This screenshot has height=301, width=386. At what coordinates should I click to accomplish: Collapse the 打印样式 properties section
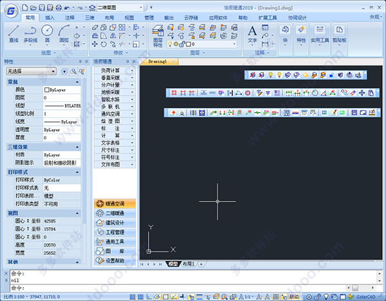[77, 172]
